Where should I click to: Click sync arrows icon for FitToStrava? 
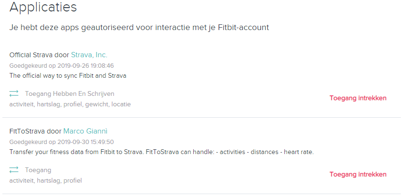tap(14, 170)
